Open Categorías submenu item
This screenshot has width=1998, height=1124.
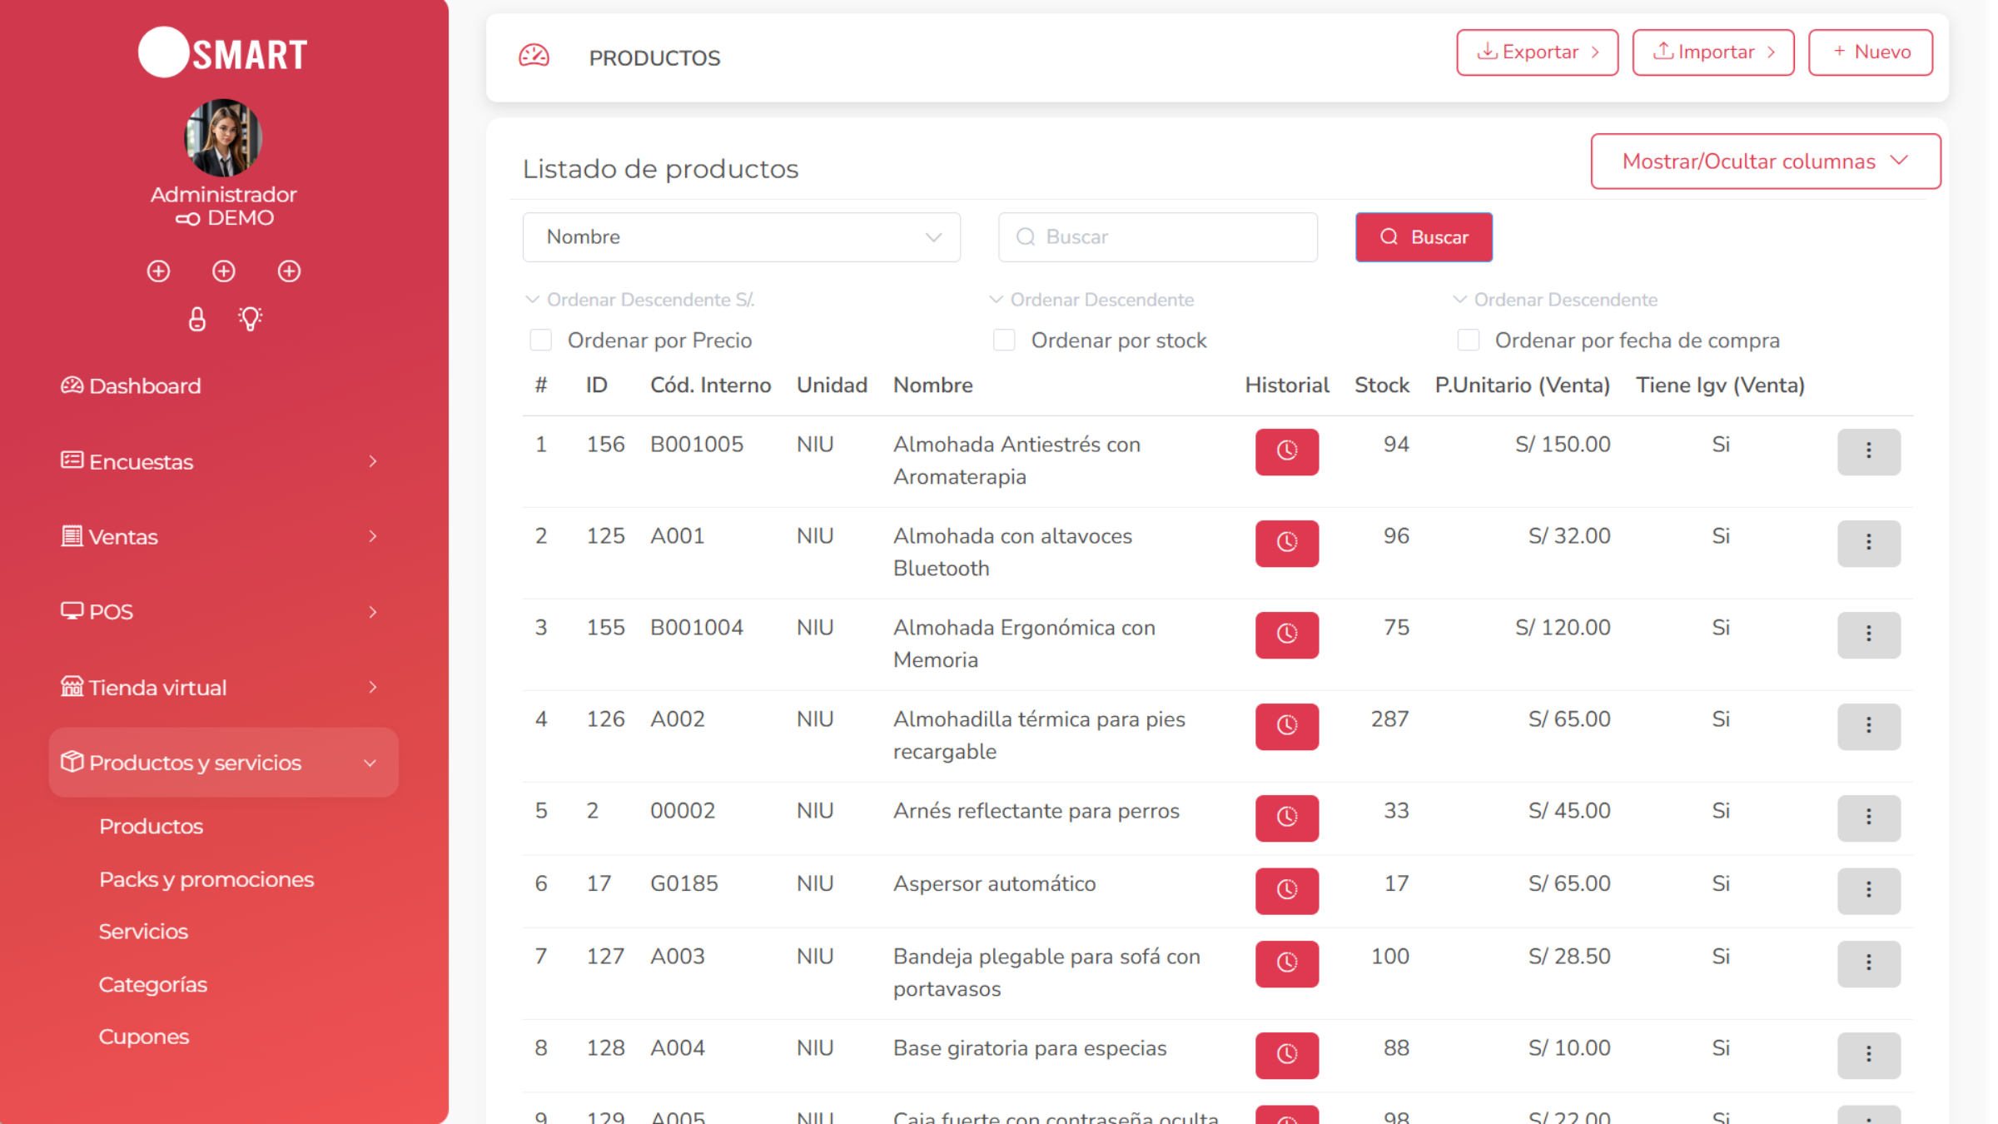[153, 984]
